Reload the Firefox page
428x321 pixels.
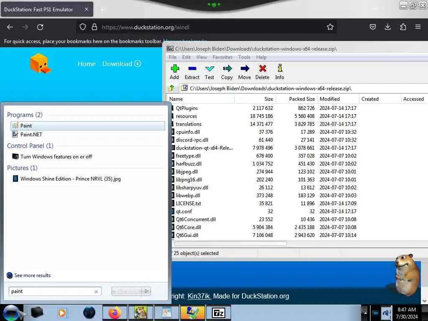[x=40, y=27]
